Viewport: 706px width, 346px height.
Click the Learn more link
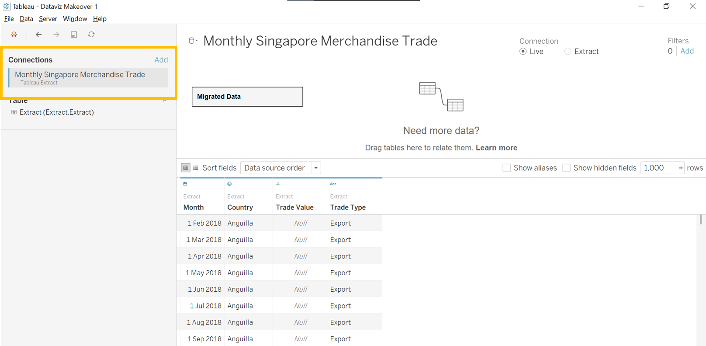pyautogui.click(x=496, y=148)
